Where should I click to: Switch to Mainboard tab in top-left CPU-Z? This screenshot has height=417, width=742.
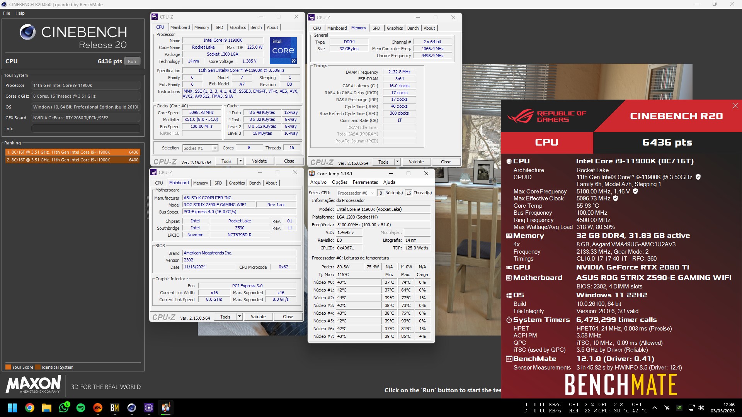click(180, 27)
